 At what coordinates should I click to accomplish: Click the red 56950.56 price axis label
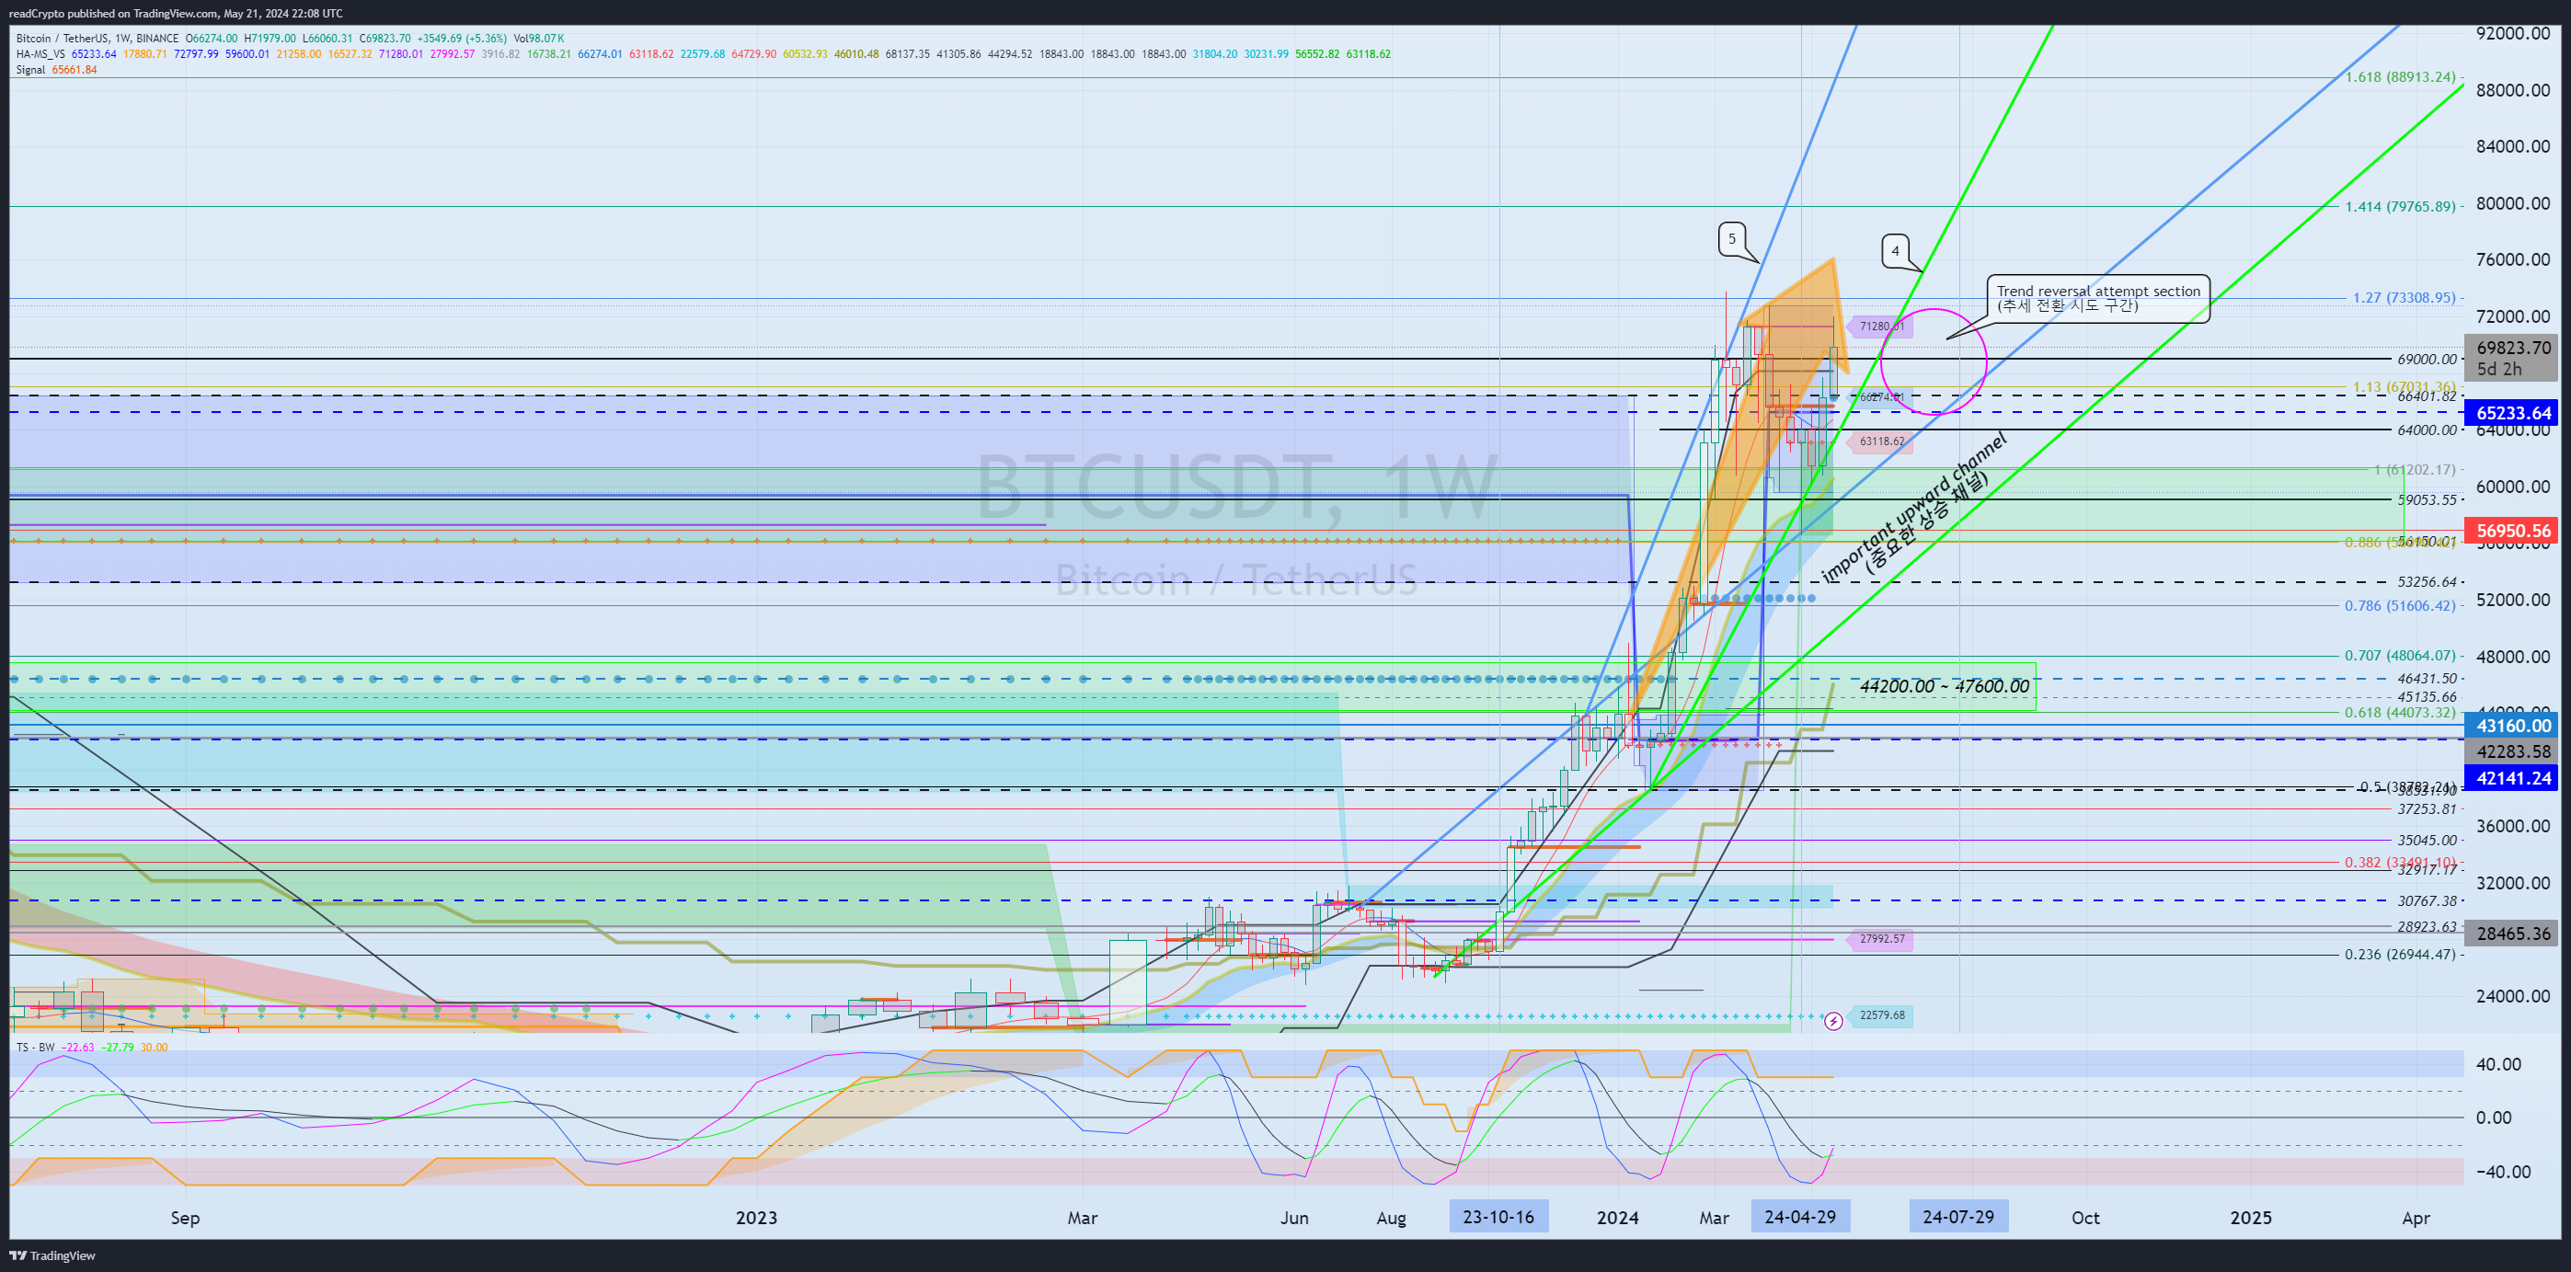tap(2513, 531)
